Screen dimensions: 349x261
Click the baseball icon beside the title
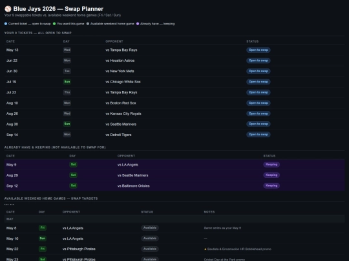coord(8,9)
